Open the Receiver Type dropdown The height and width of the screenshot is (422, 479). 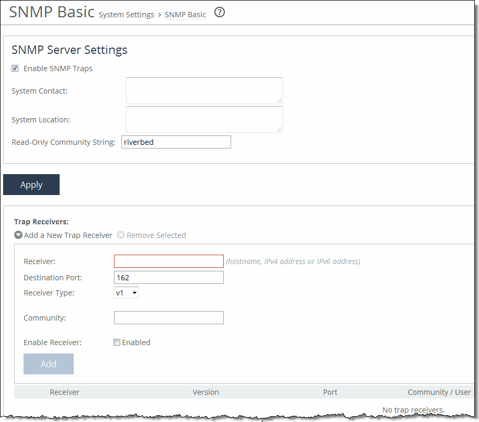(126, 293)
